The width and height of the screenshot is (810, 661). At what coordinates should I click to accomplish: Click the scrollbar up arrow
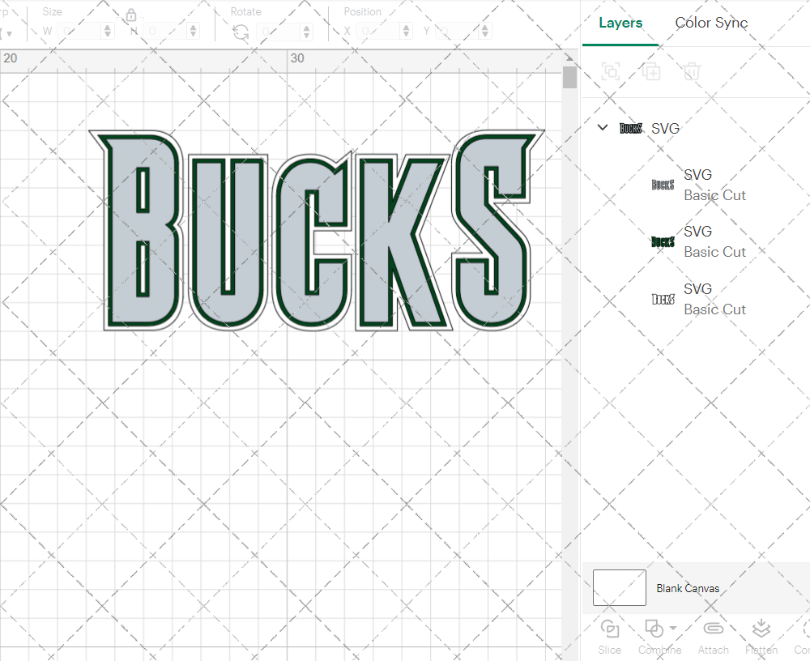click(x=569, y=58)
